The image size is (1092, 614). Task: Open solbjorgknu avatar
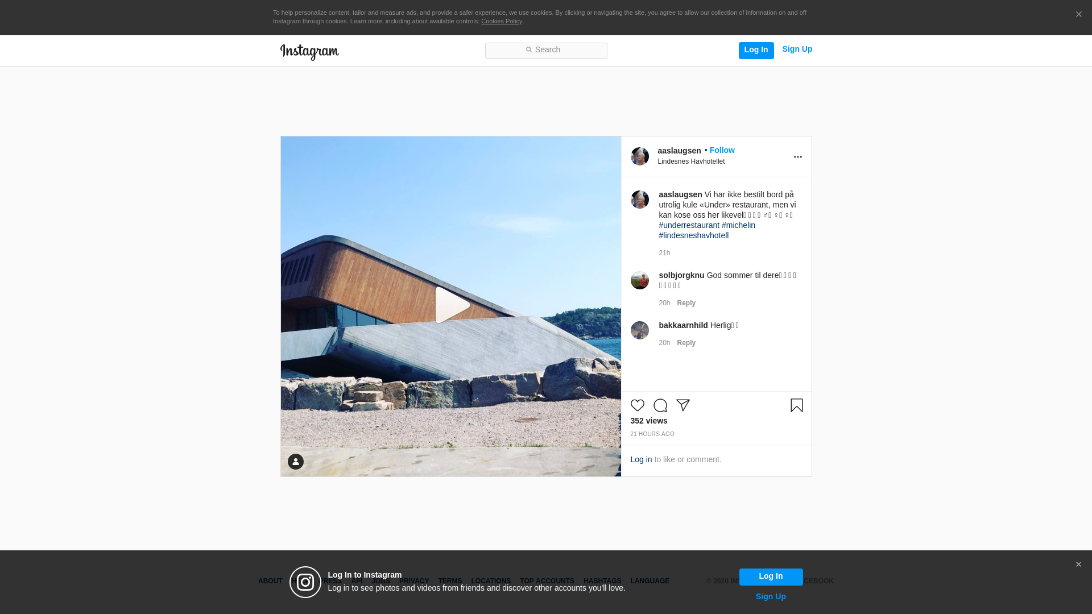[640, 280]
